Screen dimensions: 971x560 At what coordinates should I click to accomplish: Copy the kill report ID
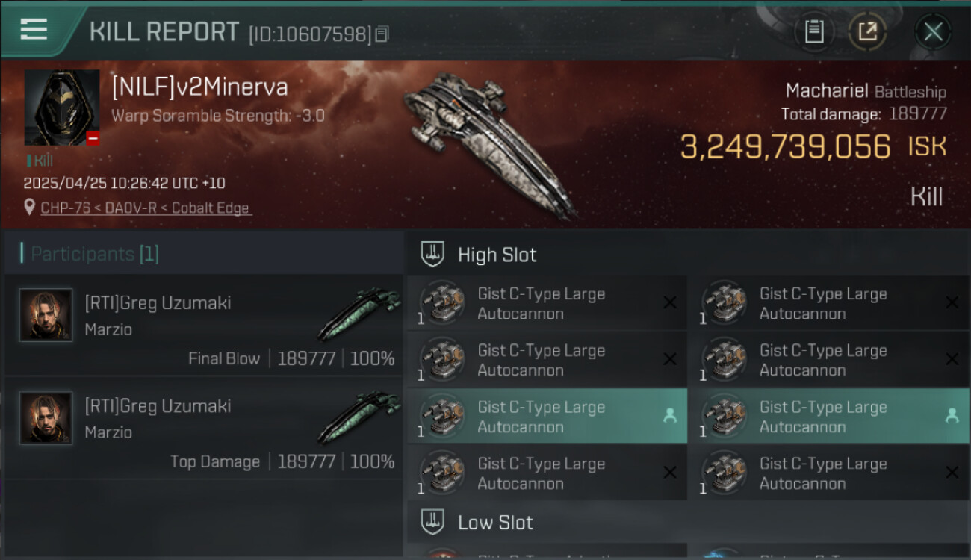(x=382, y=34)
